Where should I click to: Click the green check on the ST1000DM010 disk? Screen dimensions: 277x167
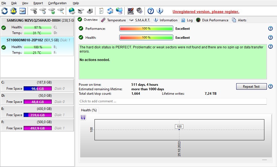(4, 47)
